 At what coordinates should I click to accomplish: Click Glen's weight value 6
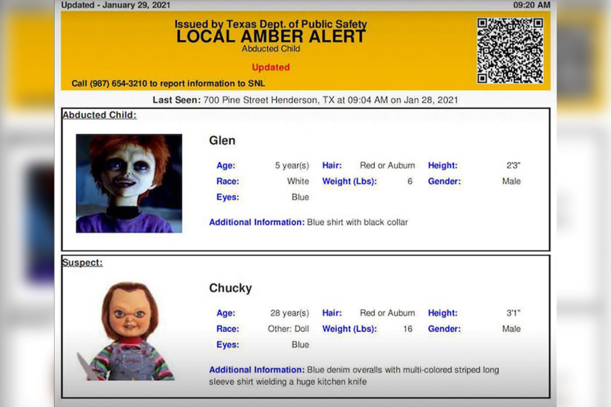coord(410,181)
